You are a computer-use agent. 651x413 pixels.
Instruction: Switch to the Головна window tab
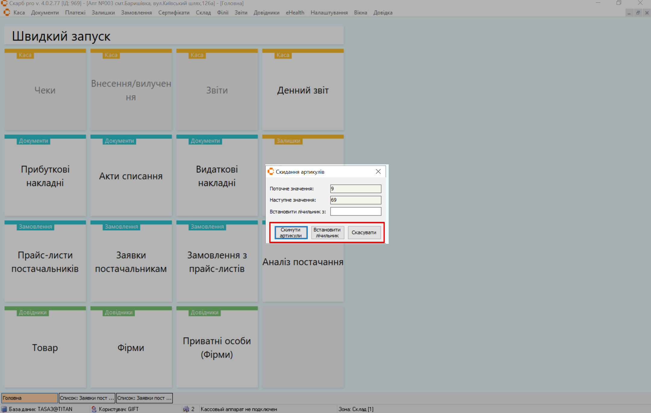(29, 398)
